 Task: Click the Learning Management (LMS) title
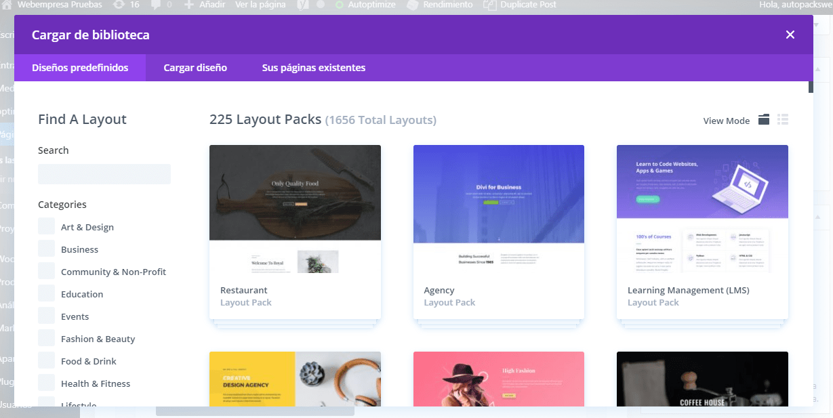[689, 291]
